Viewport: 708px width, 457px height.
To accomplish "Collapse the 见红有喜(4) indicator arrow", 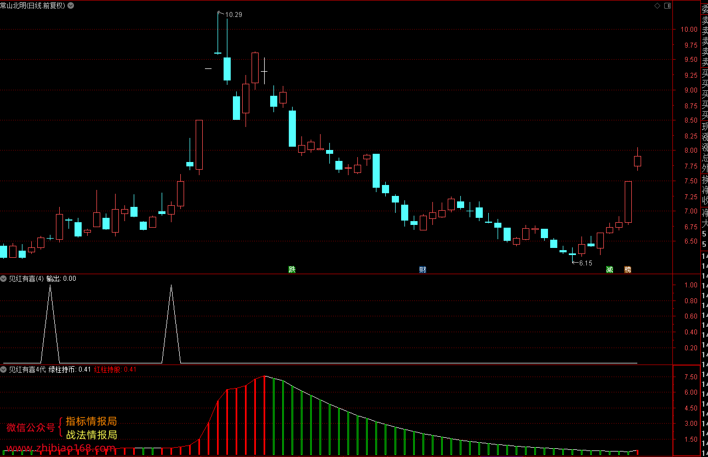I will click(x=4, y=278).
